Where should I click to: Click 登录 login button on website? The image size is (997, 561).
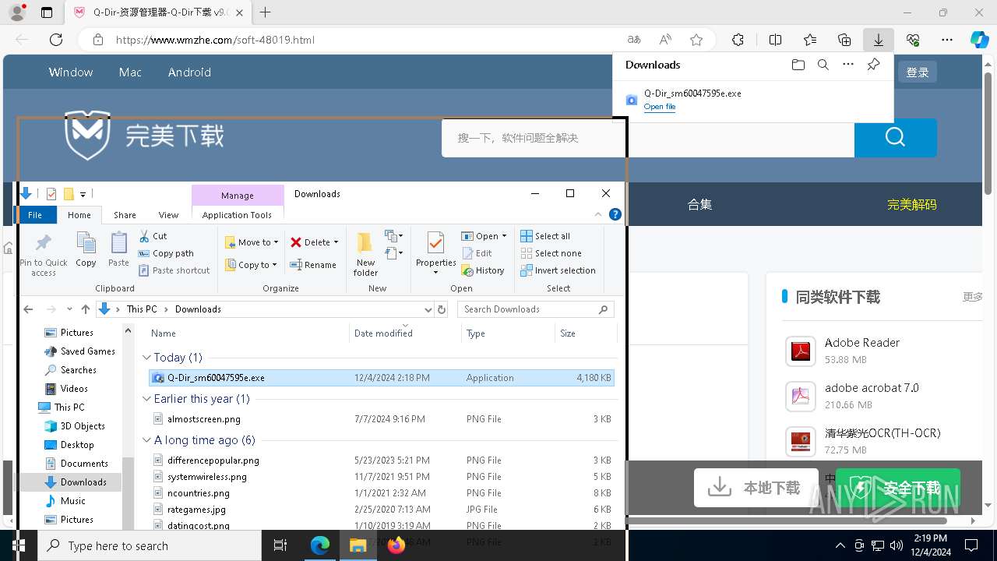[x=918, y=72]
